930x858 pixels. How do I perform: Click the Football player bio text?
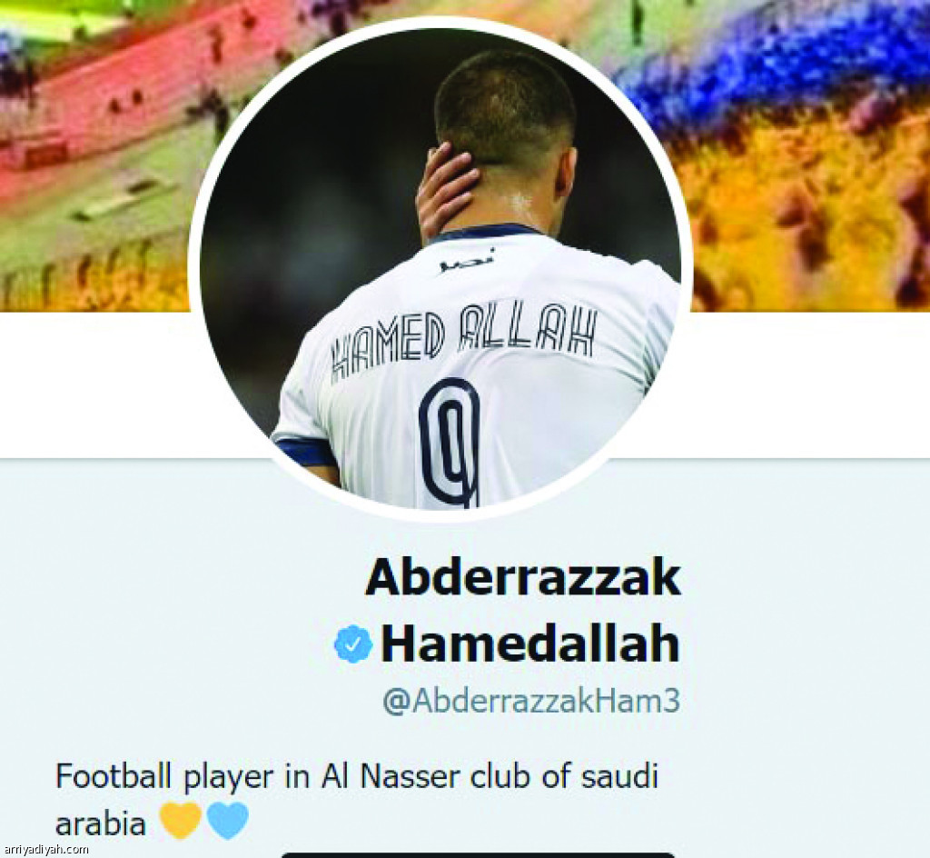(357, 799)
